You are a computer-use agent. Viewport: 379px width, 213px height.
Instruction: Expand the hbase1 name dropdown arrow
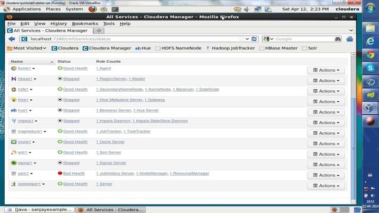point(35,79)
